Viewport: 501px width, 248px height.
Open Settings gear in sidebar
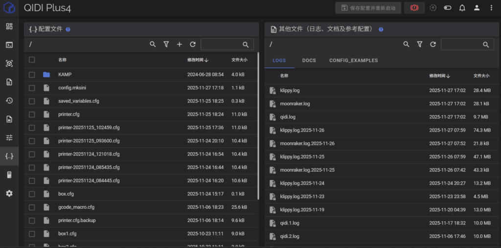click(x=9, y=194)
